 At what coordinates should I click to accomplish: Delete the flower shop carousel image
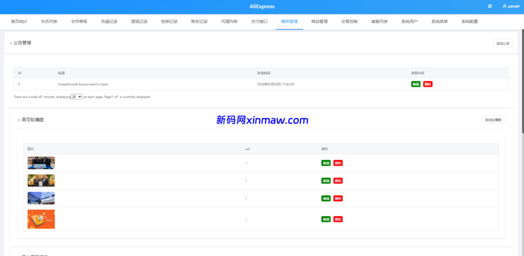tap(338, 180)
